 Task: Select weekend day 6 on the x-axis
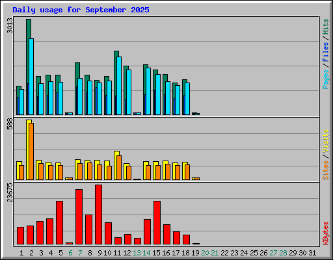[x=70, y=253]
